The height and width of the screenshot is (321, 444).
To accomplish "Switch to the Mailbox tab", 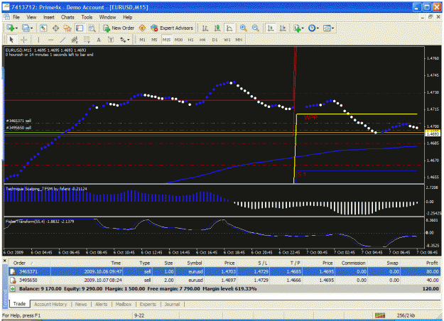I will point(124,304).
